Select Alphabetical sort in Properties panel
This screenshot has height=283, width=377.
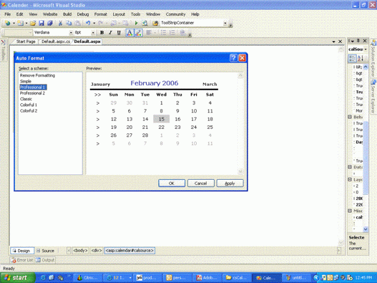click(360, 58)
